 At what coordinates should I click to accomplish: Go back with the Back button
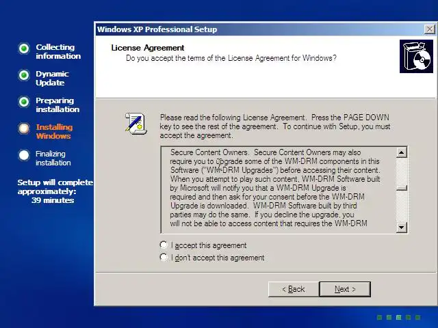[x=294, y=289]
